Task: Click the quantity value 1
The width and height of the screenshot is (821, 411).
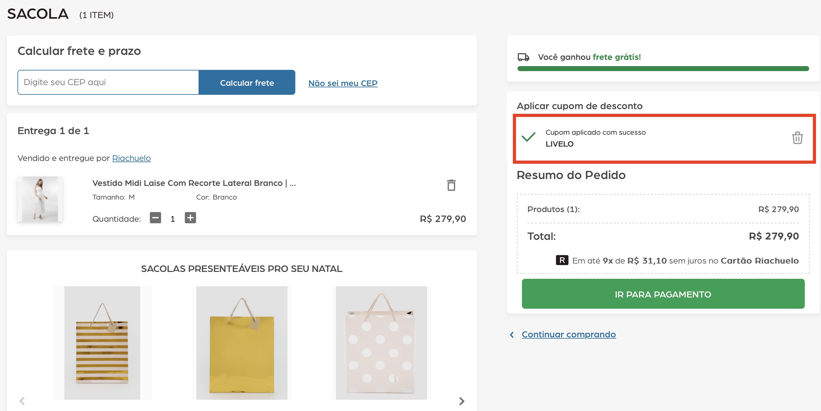Action: click(x=173, y=219)
